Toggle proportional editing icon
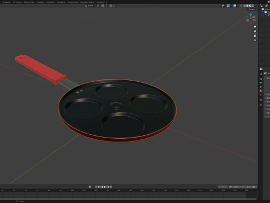The width and height of the screenshot is (270, 203). (x=111, y=6)
